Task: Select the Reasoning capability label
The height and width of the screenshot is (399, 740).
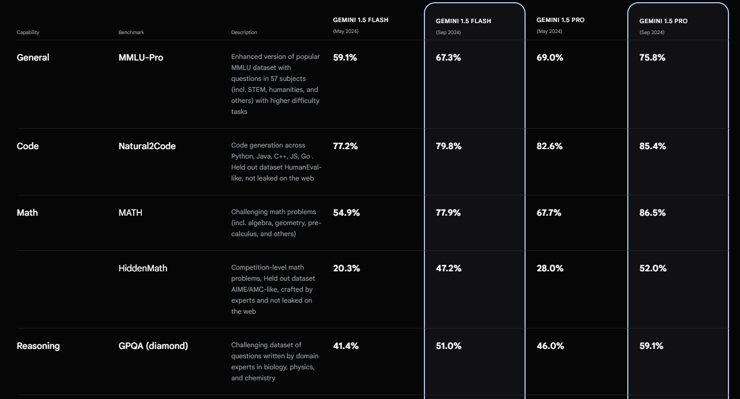Action: coord(38,346)
